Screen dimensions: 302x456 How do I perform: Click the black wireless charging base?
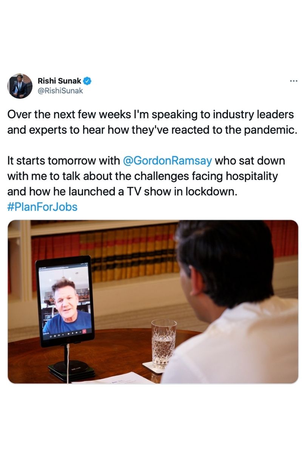[71, 369]
